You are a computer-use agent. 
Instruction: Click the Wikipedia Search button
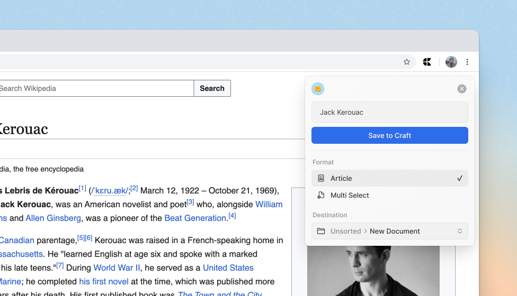[212, 88]
